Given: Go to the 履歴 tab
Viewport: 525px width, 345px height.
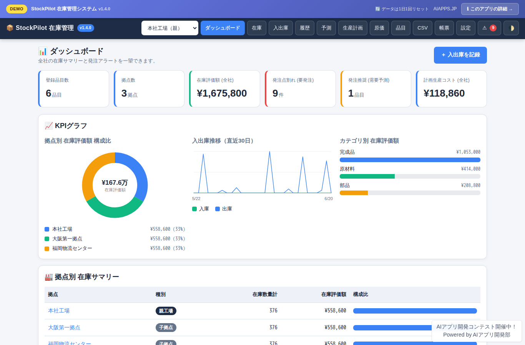Looking at the screenshot, I should (x=305, y=28).
